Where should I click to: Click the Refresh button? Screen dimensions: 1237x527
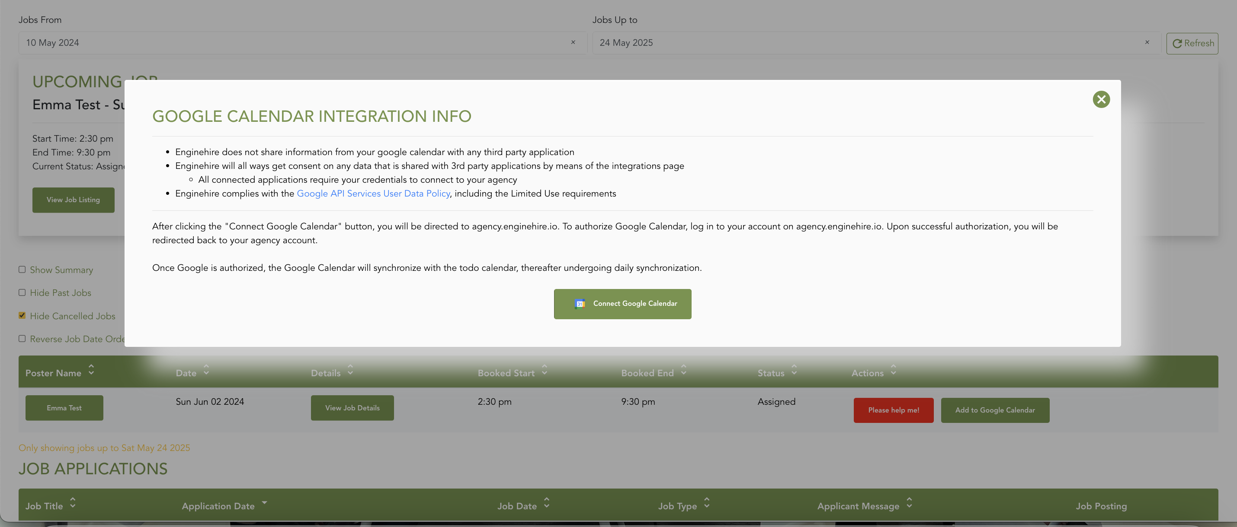[1192, 43]
